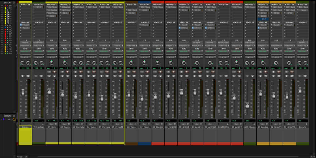Open the no group selector on 06_Bass
This screenshot has width=316, height=158.
131,57
